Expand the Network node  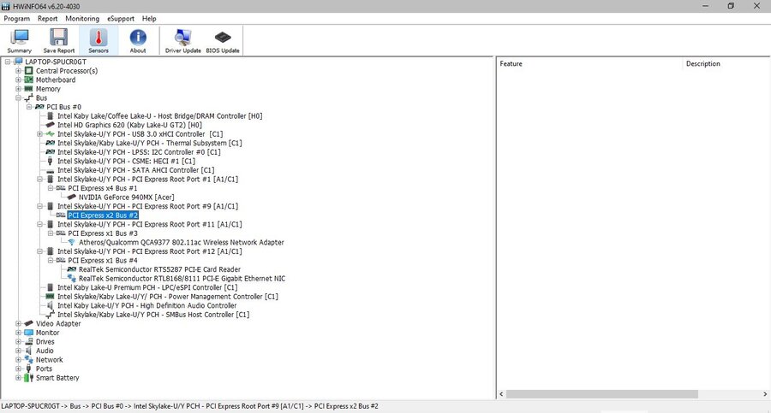pyautogui.click(x=18, y=359)
